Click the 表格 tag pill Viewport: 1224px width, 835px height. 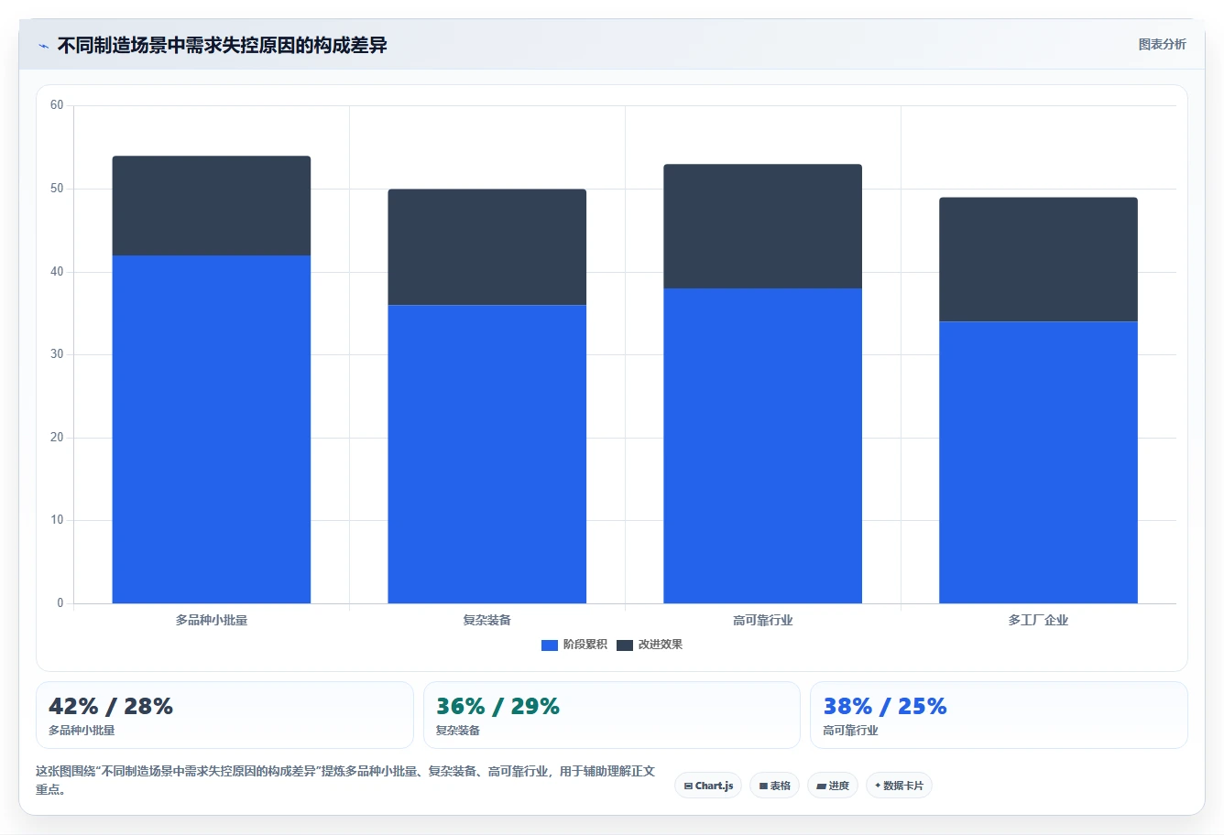click(774, 786)
